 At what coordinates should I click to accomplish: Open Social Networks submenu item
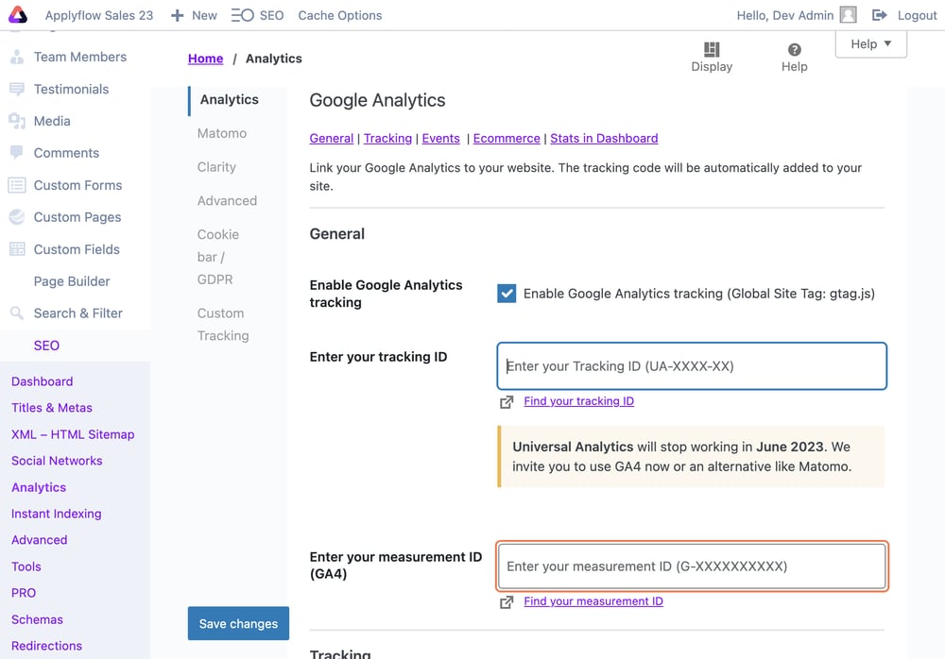(x=57, y=461)
